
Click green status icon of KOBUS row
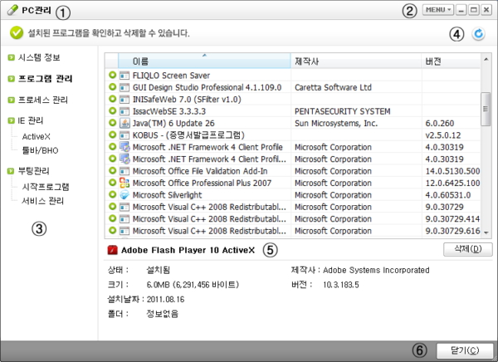[112, 135]
